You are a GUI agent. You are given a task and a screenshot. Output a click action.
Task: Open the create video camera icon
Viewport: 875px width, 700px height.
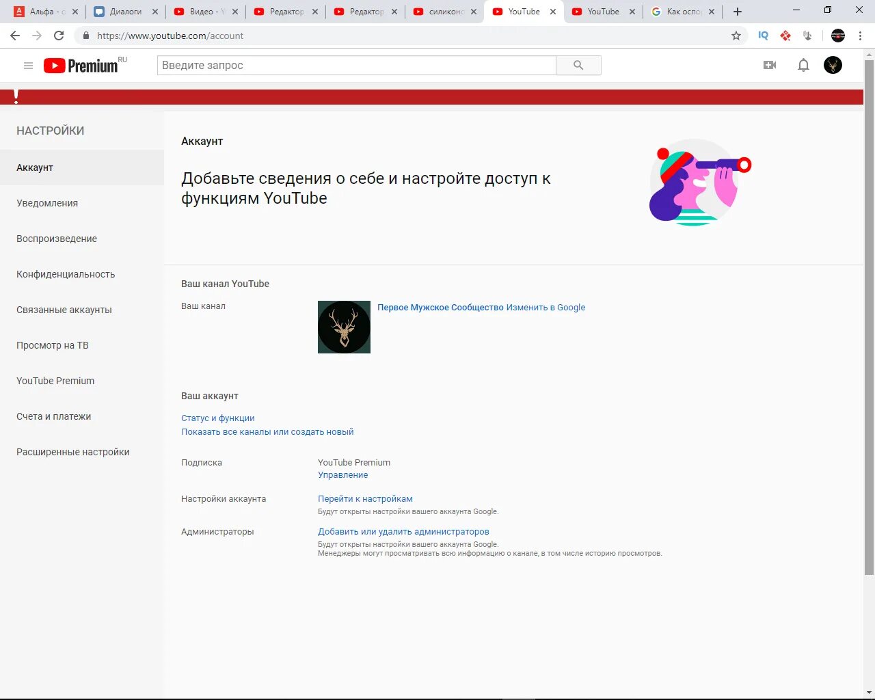(x=770, y=65)
